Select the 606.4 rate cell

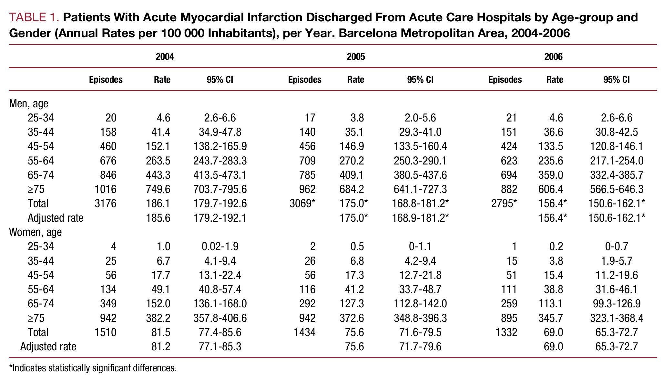(550, 189)
